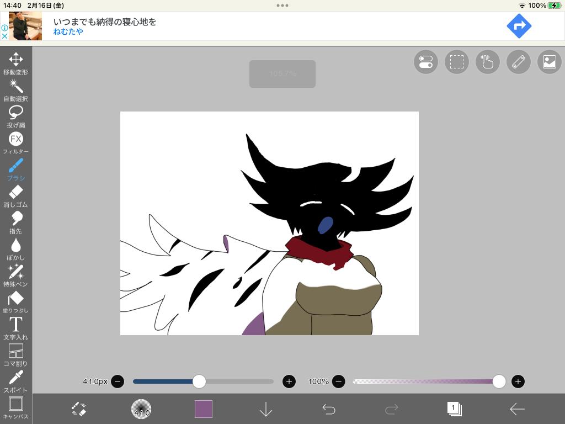Screen dimensions: 565x424
Task: Toggle the brush/eraser switch button
Action: pos(78,409)
